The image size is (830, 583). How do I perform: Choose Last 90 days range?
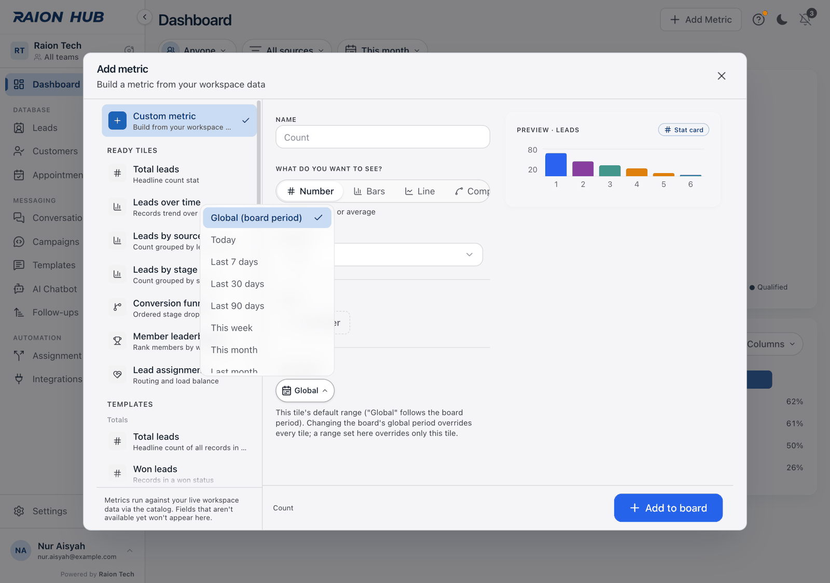pos(267,306)
